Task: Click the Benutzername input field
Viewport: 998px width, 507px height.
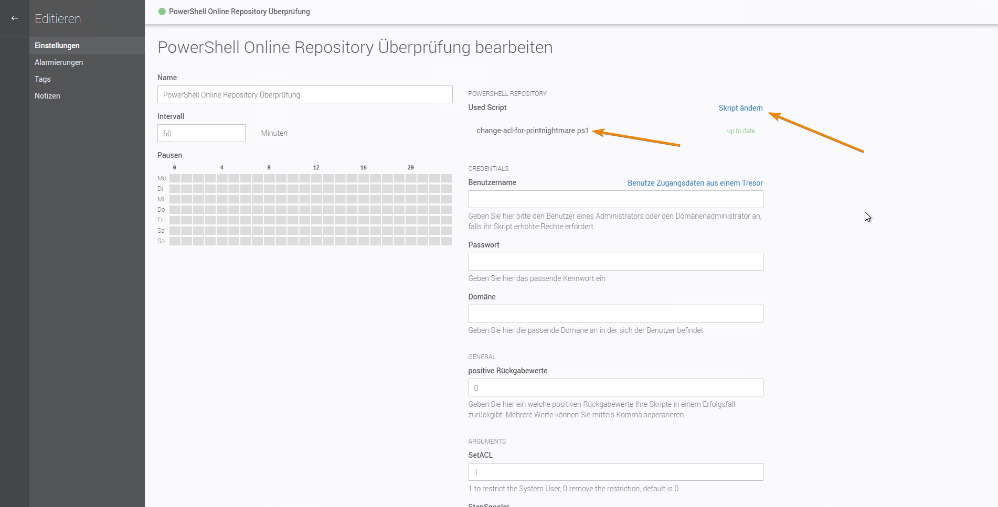Action: pyautogui.click(x=615, y=200)
